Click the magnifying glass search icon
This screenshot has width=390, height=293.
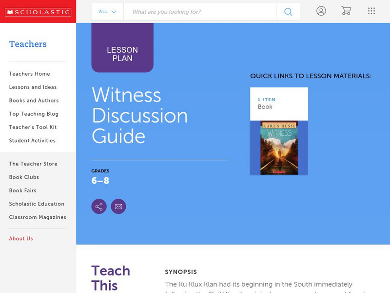point(288,12)
